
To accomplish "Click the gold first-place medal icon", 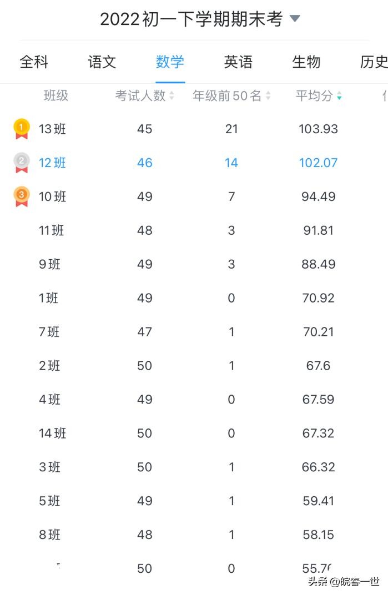I will [x=21, y=129].
